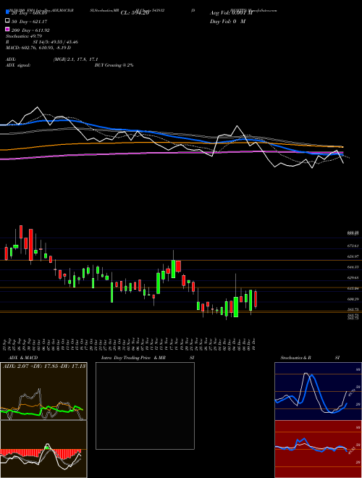362x478 pixels.
Task: Click the 'CL: 594.20' close price
Action: 135,13
